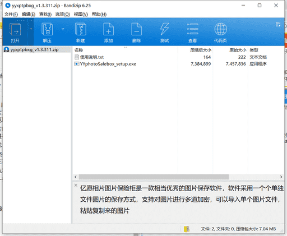287x236 pixels.
Task: Click the horizontal scrollbar right arrow
Action: (281, 177)
